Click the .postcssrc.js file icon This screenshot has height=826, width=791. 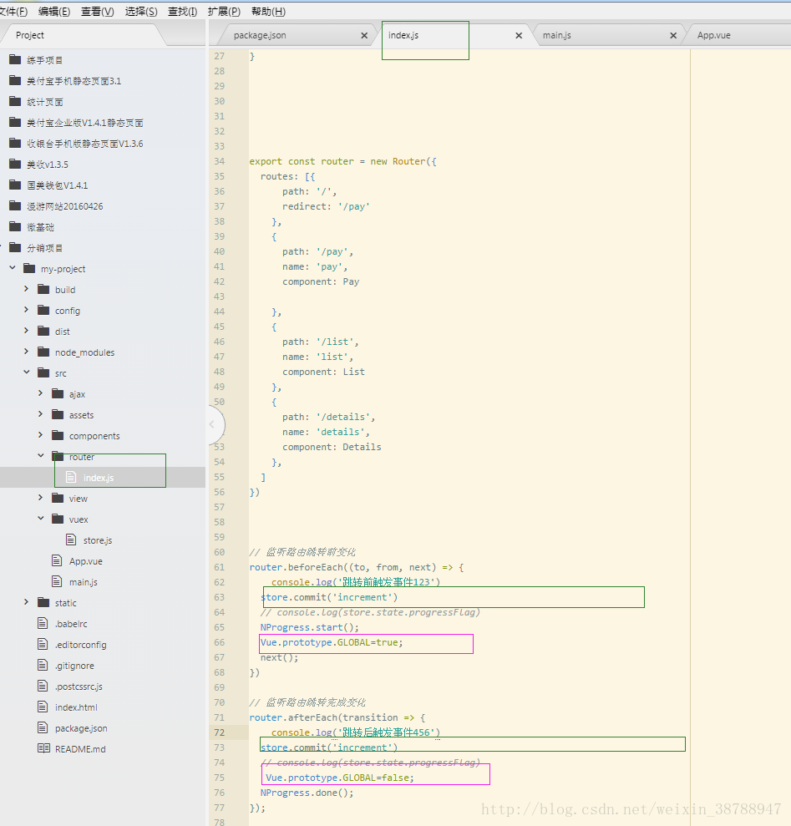43,686
